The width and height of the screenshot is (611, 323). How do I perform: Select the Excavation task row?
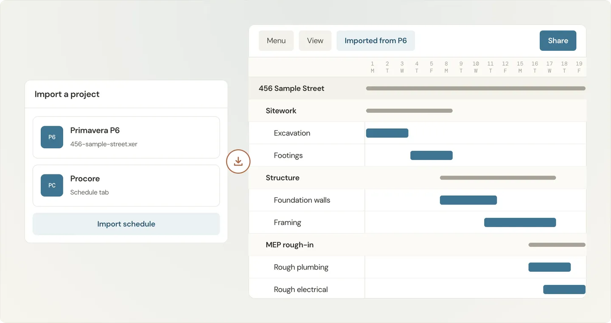click(417, 133)
